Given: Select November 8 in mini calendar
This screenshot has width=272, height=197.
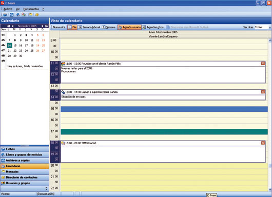Looking at the screenshot, I should click(15, 40).
